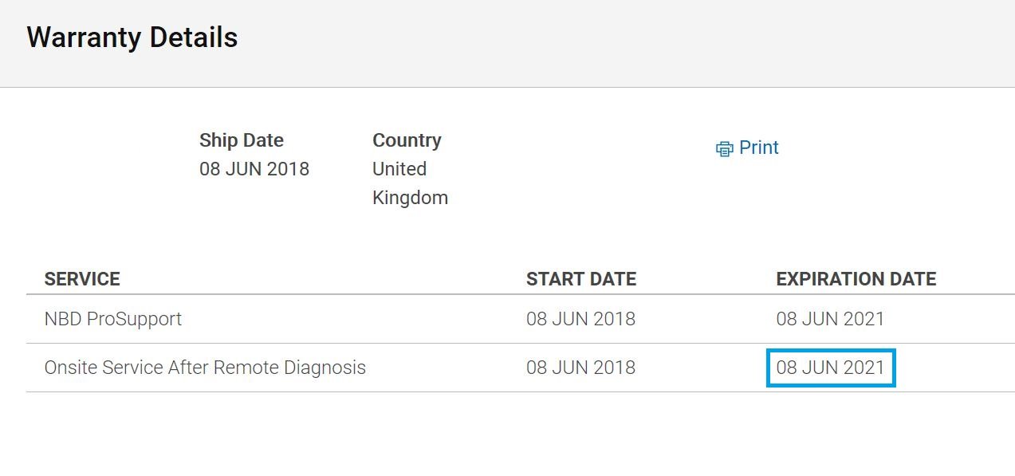Click the Country label

pos(407,140)
